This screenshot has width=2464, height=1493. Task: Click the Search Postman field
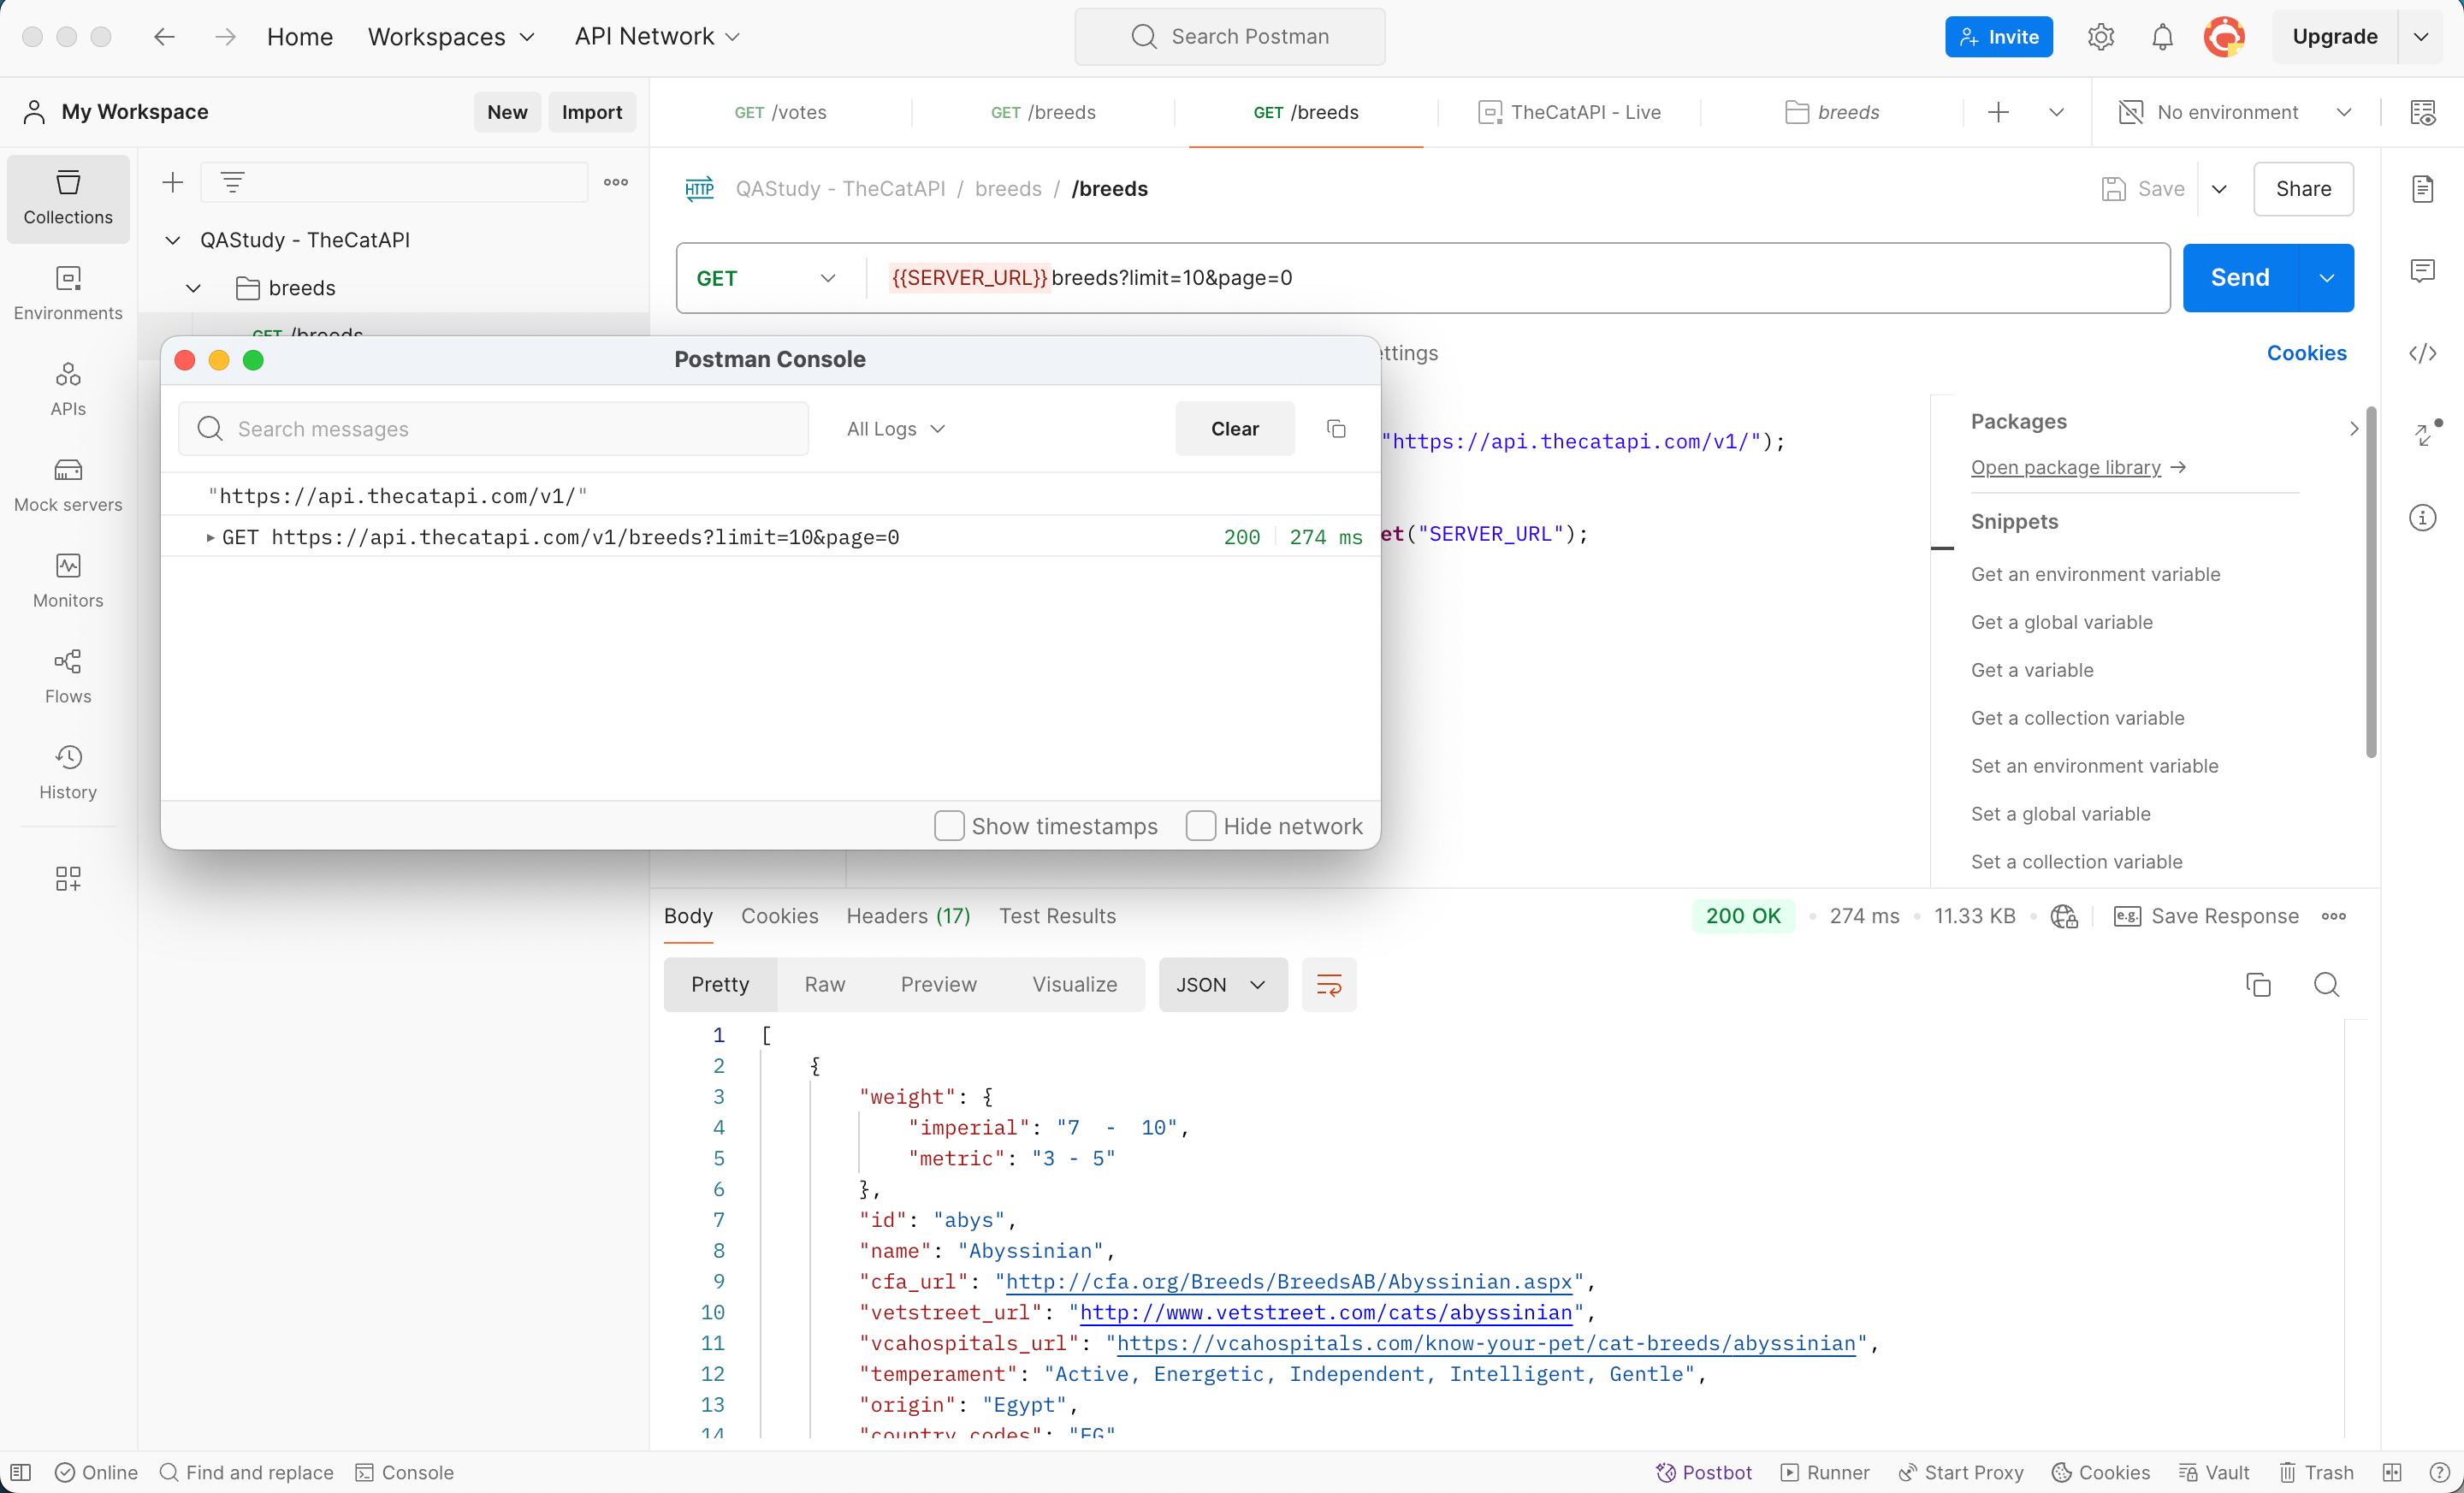(1230, 37)
